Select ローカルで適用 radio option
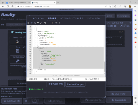138x105 pixels. [x=98, y=79]
